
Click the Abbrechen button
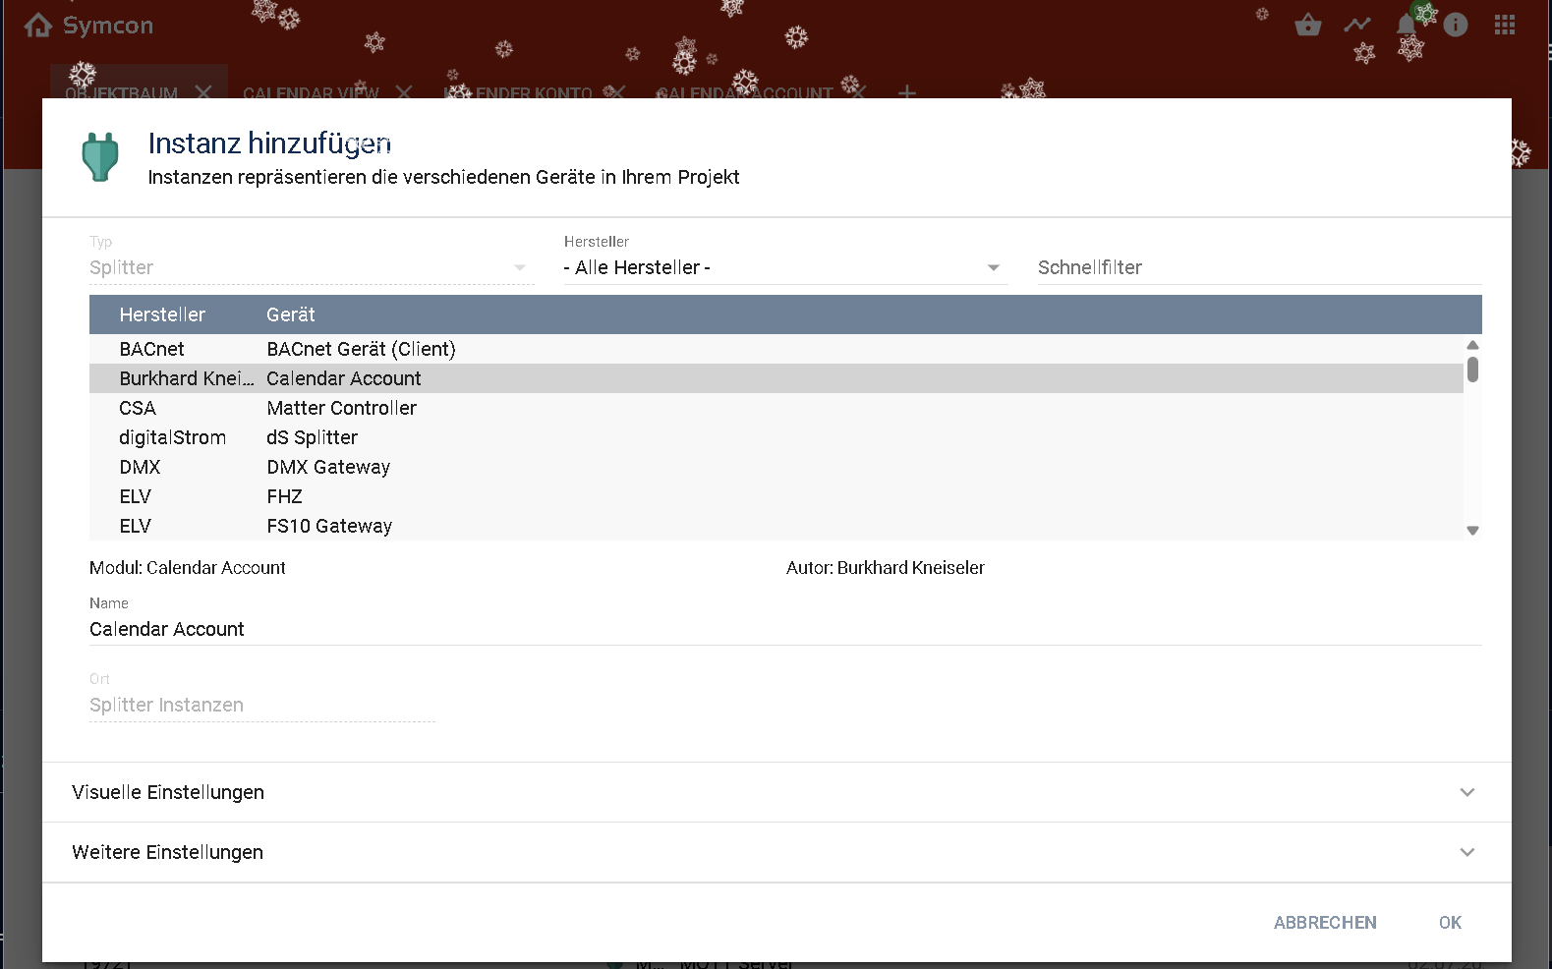coord(1325,922)
